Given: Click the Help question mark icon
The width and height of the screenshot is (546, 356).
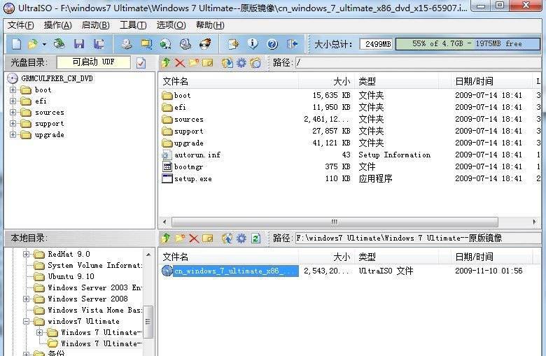Looking at the screenshot, I should [272, 44].
